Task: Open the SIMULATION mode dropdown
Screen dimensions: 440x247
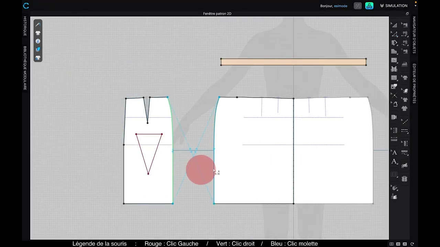Action: pos(394,5)
